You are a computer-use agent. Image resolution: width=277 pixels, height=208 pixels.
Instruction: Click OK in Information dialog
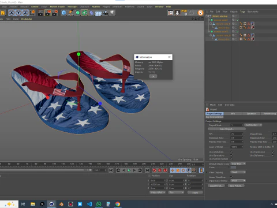(x=153, y=76)
